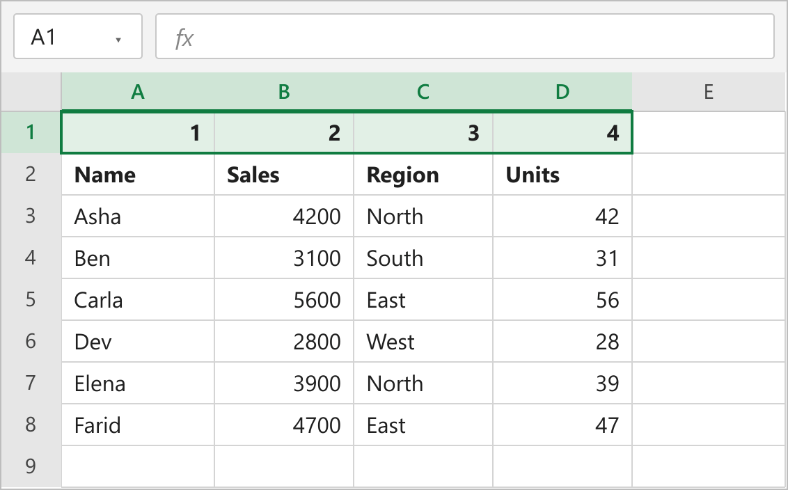Select the cell with South
Screen dimensions: 788x490
423,258
